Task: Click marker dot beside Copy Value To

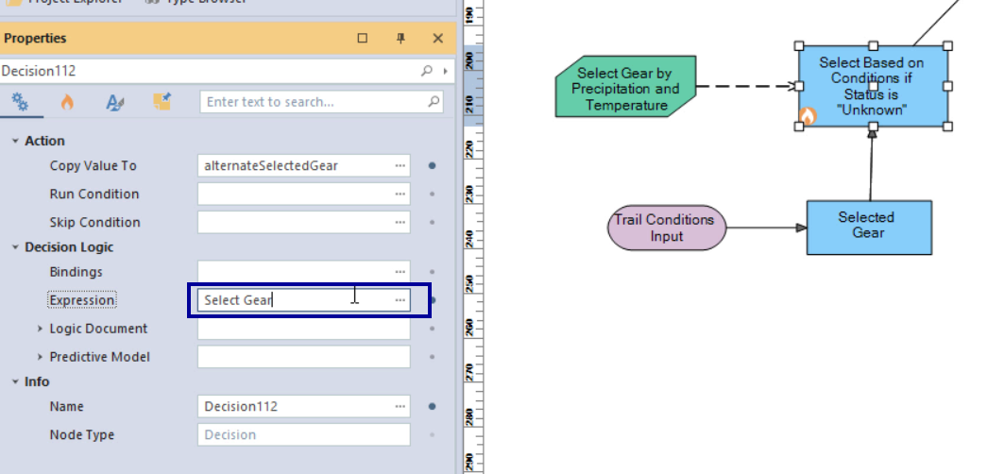Action: [432, 165]
